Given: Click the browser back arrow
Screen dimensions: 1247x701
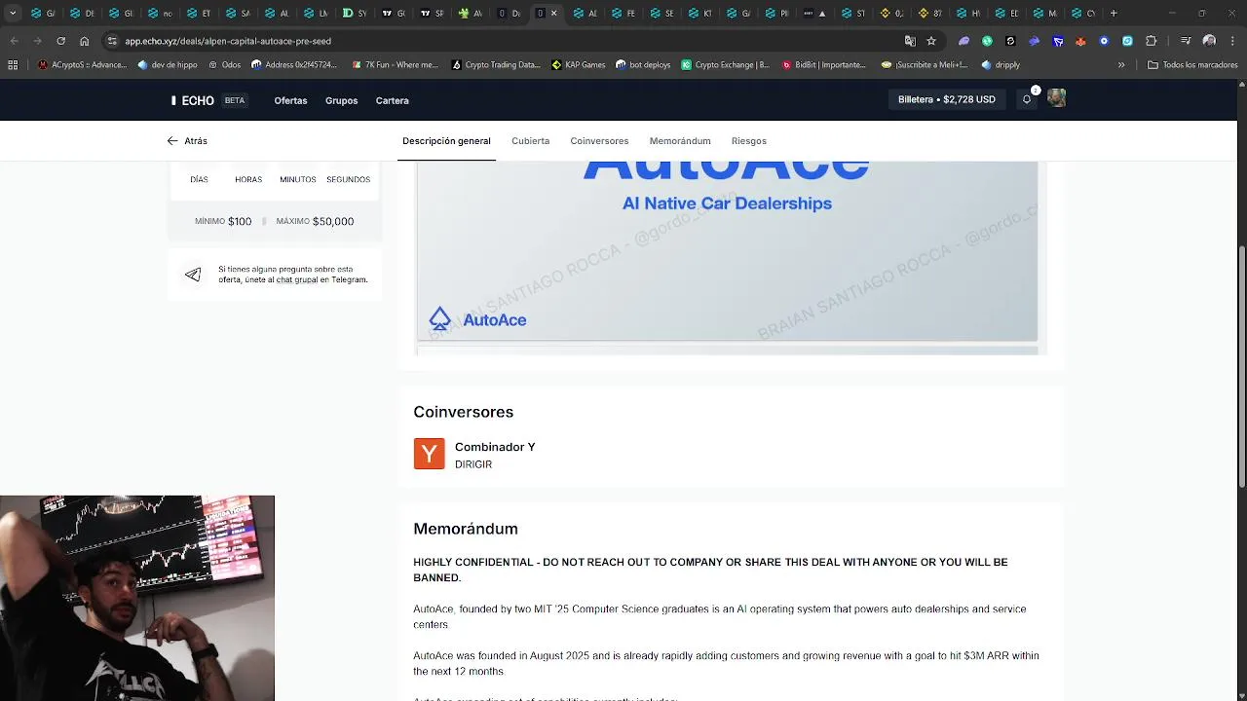Looking at the screenshot, I should pos(14,41).
